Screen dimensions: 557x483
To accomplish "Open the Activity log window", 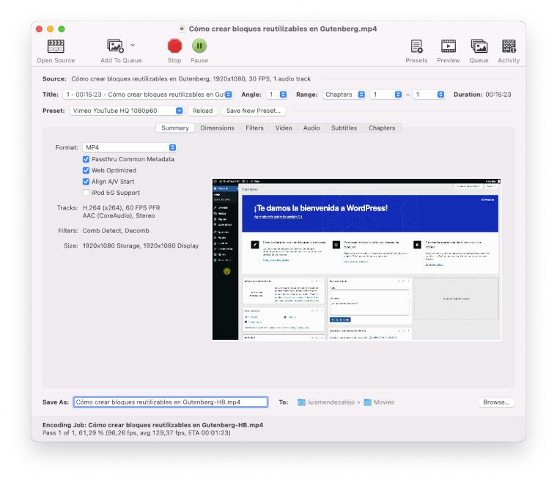I will click(x=509, y=46).
